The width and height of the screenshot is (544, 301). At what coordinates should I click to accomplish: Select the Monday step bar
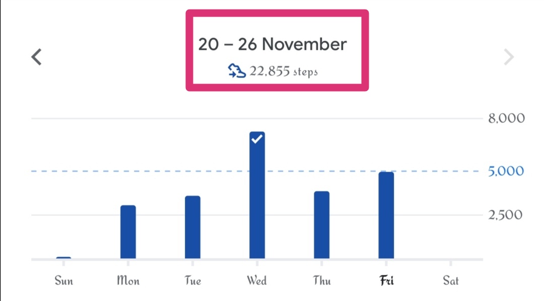(128, 232)
